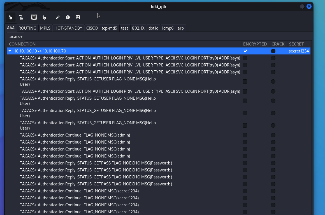The image size is (325, 215).
Task: Click the open file icon in toolbar
Action: [21, 18]
